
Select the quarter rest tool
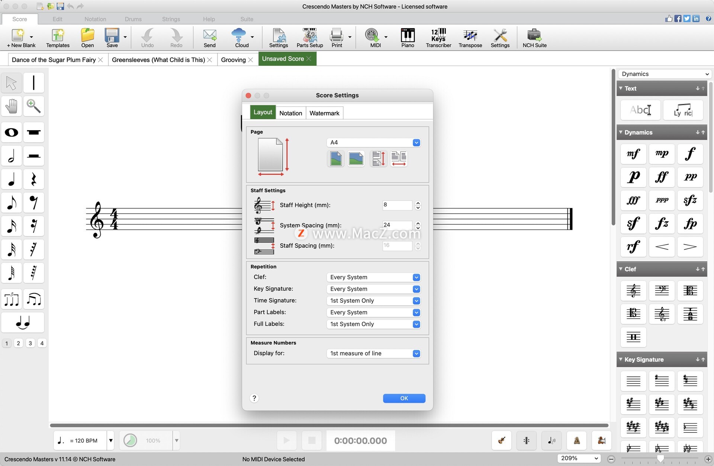click(x=34, y=179)
